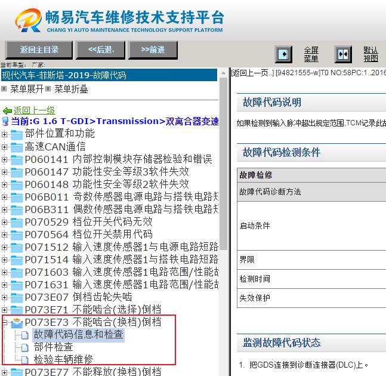This screenshot has height=376, width=386.
Task: Click folder icon beside P06B011
Action: [17, 198]
